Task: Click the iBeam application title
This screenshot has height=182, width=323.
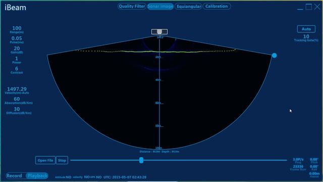Action: click(16, 8)
